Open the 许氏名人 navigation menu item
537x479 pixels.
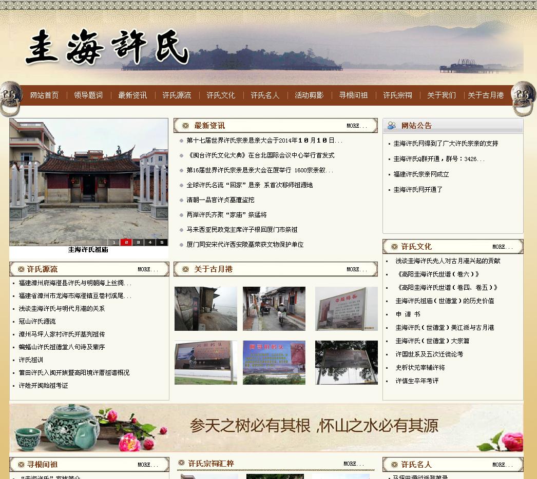point(265,95)
